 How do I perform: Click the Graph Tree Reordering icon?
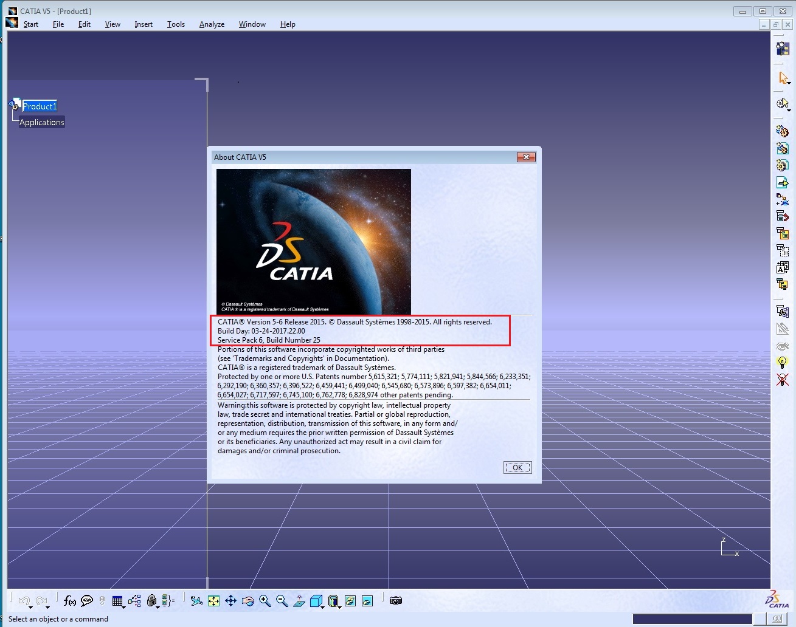(x=783, y=216)
